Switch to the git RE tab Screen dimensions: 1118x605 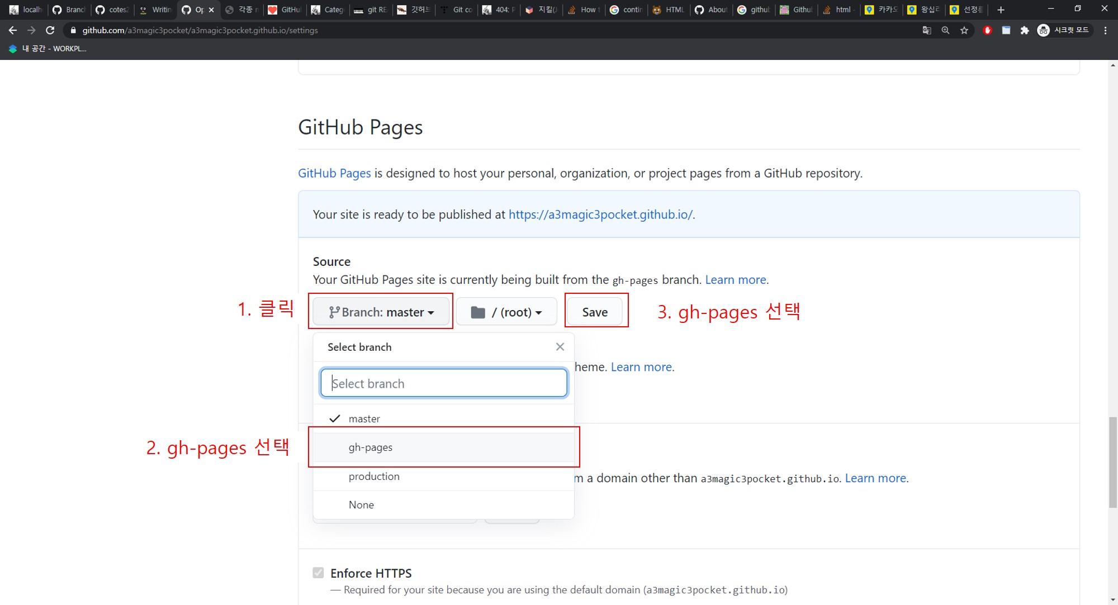tap(371, 9)
